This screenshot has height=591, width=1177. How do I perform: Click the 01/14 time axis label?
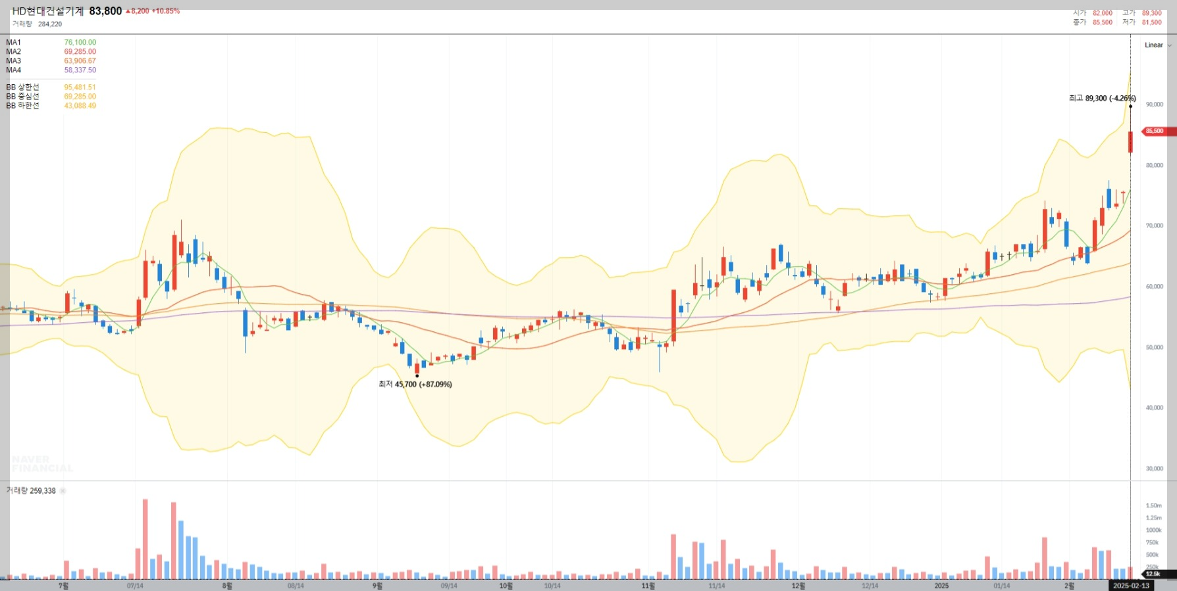[1002, 586]
